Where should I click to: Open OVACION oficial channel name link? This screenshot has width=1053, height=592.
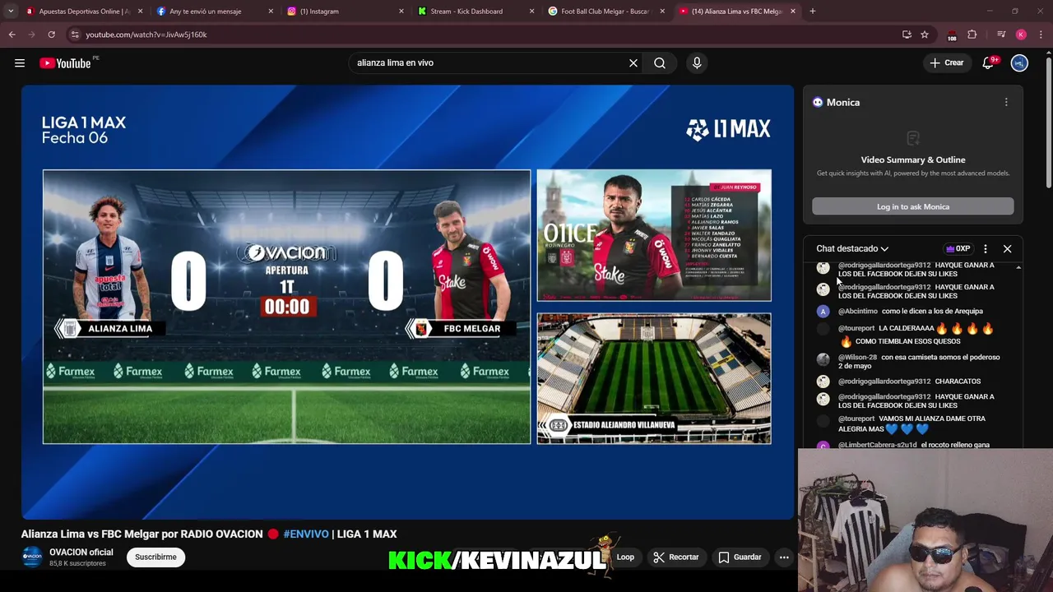point(81,552)
